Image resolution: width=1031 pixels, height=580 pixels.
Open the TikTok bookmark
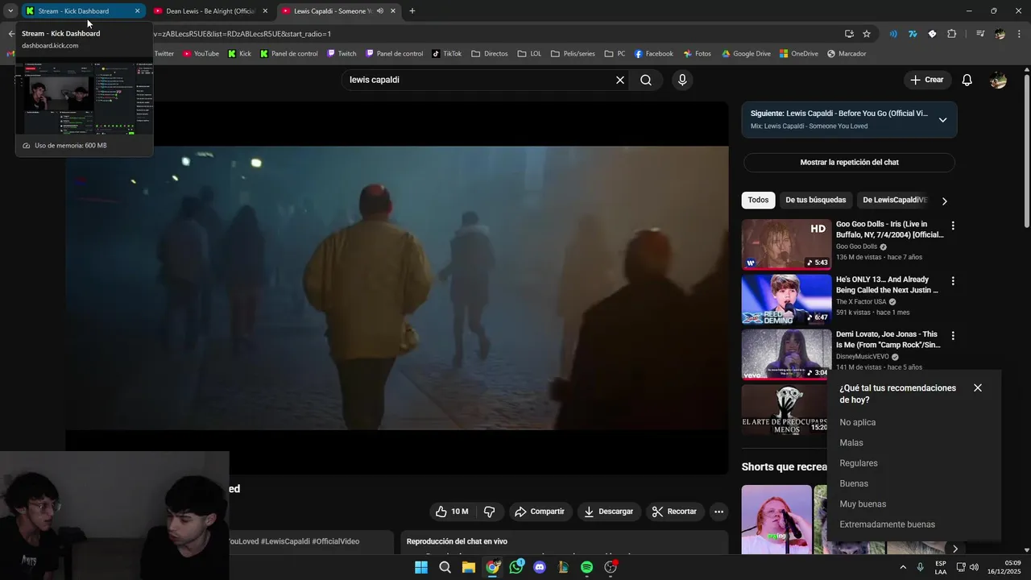[447, 54]
